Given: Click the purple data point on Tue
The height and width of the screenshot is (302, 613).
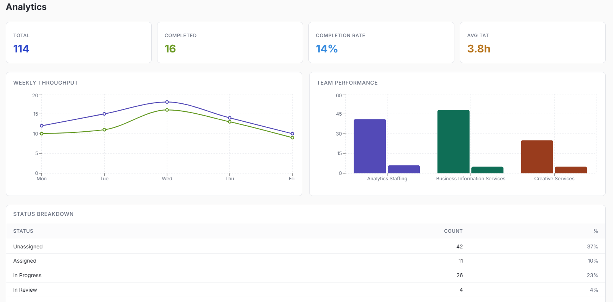Looking at the screenshot, I should click(104, 114).
